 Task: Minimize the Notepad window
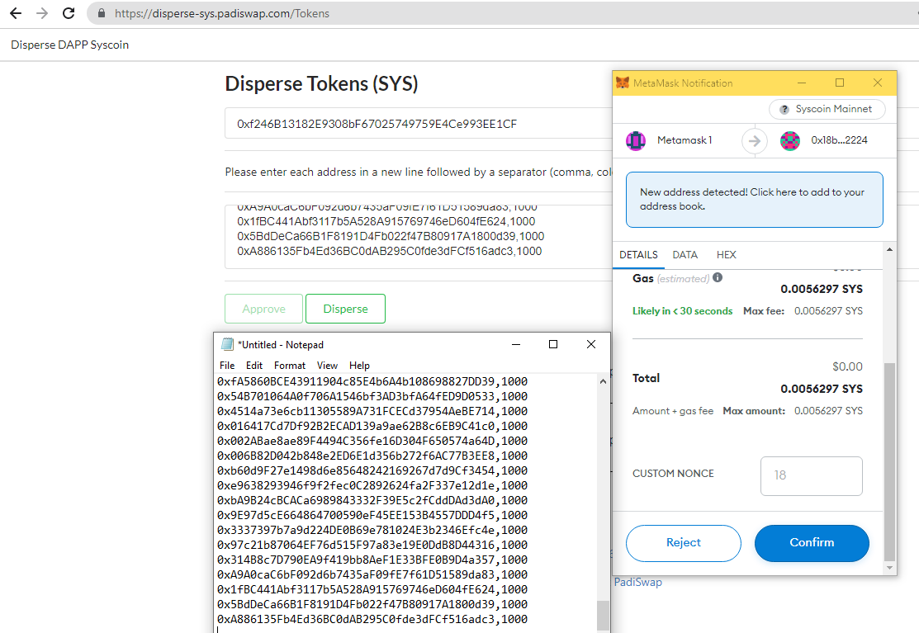coord(516,344)
